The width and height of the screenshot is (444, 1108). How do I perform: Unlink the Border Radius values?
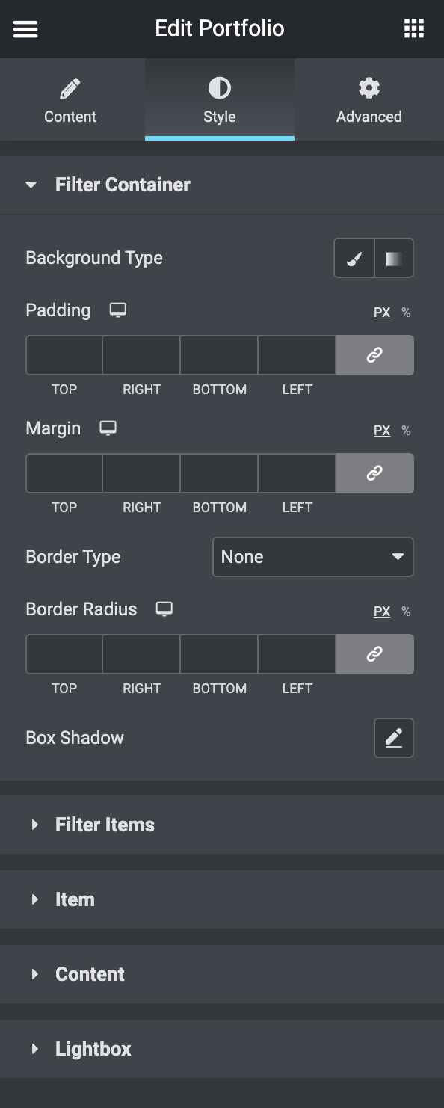point(374,653)
